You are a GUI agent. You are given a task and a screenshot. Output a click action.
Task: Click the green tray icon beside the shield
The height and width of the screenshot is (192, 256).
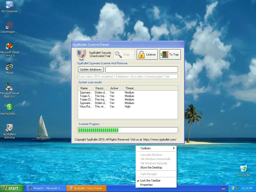pyautogui.click(x=237, y=188)
